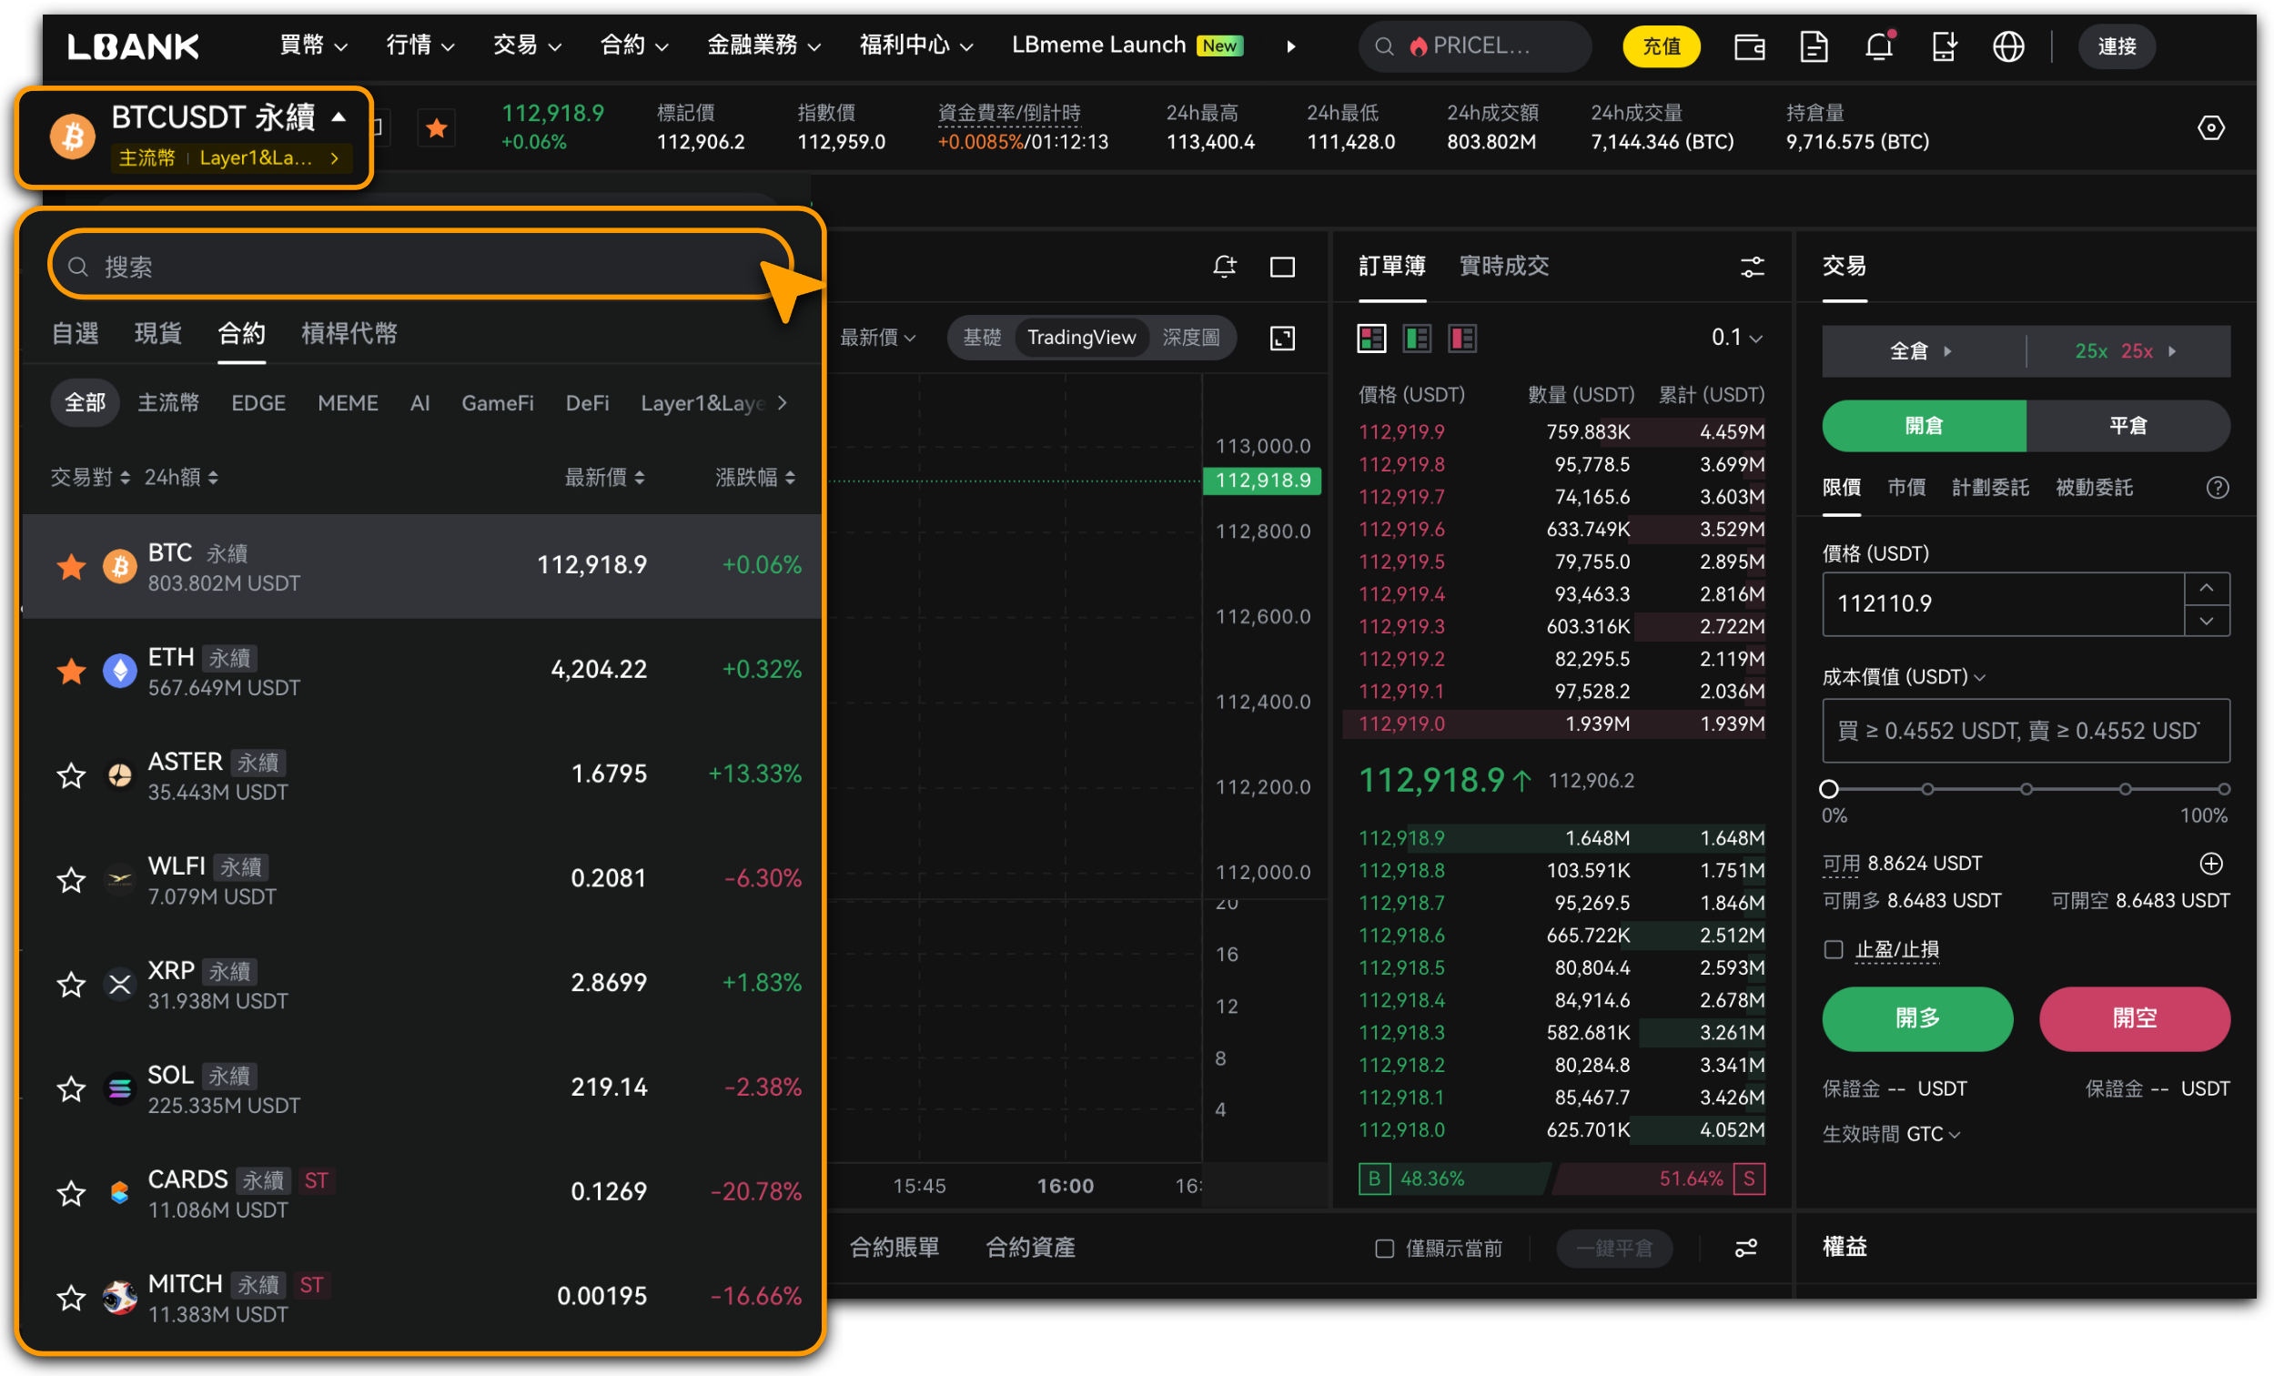2274x1376 pixels.
Task: Click add funds plus icon beside 可用
Action: [x=2210, y=863]
